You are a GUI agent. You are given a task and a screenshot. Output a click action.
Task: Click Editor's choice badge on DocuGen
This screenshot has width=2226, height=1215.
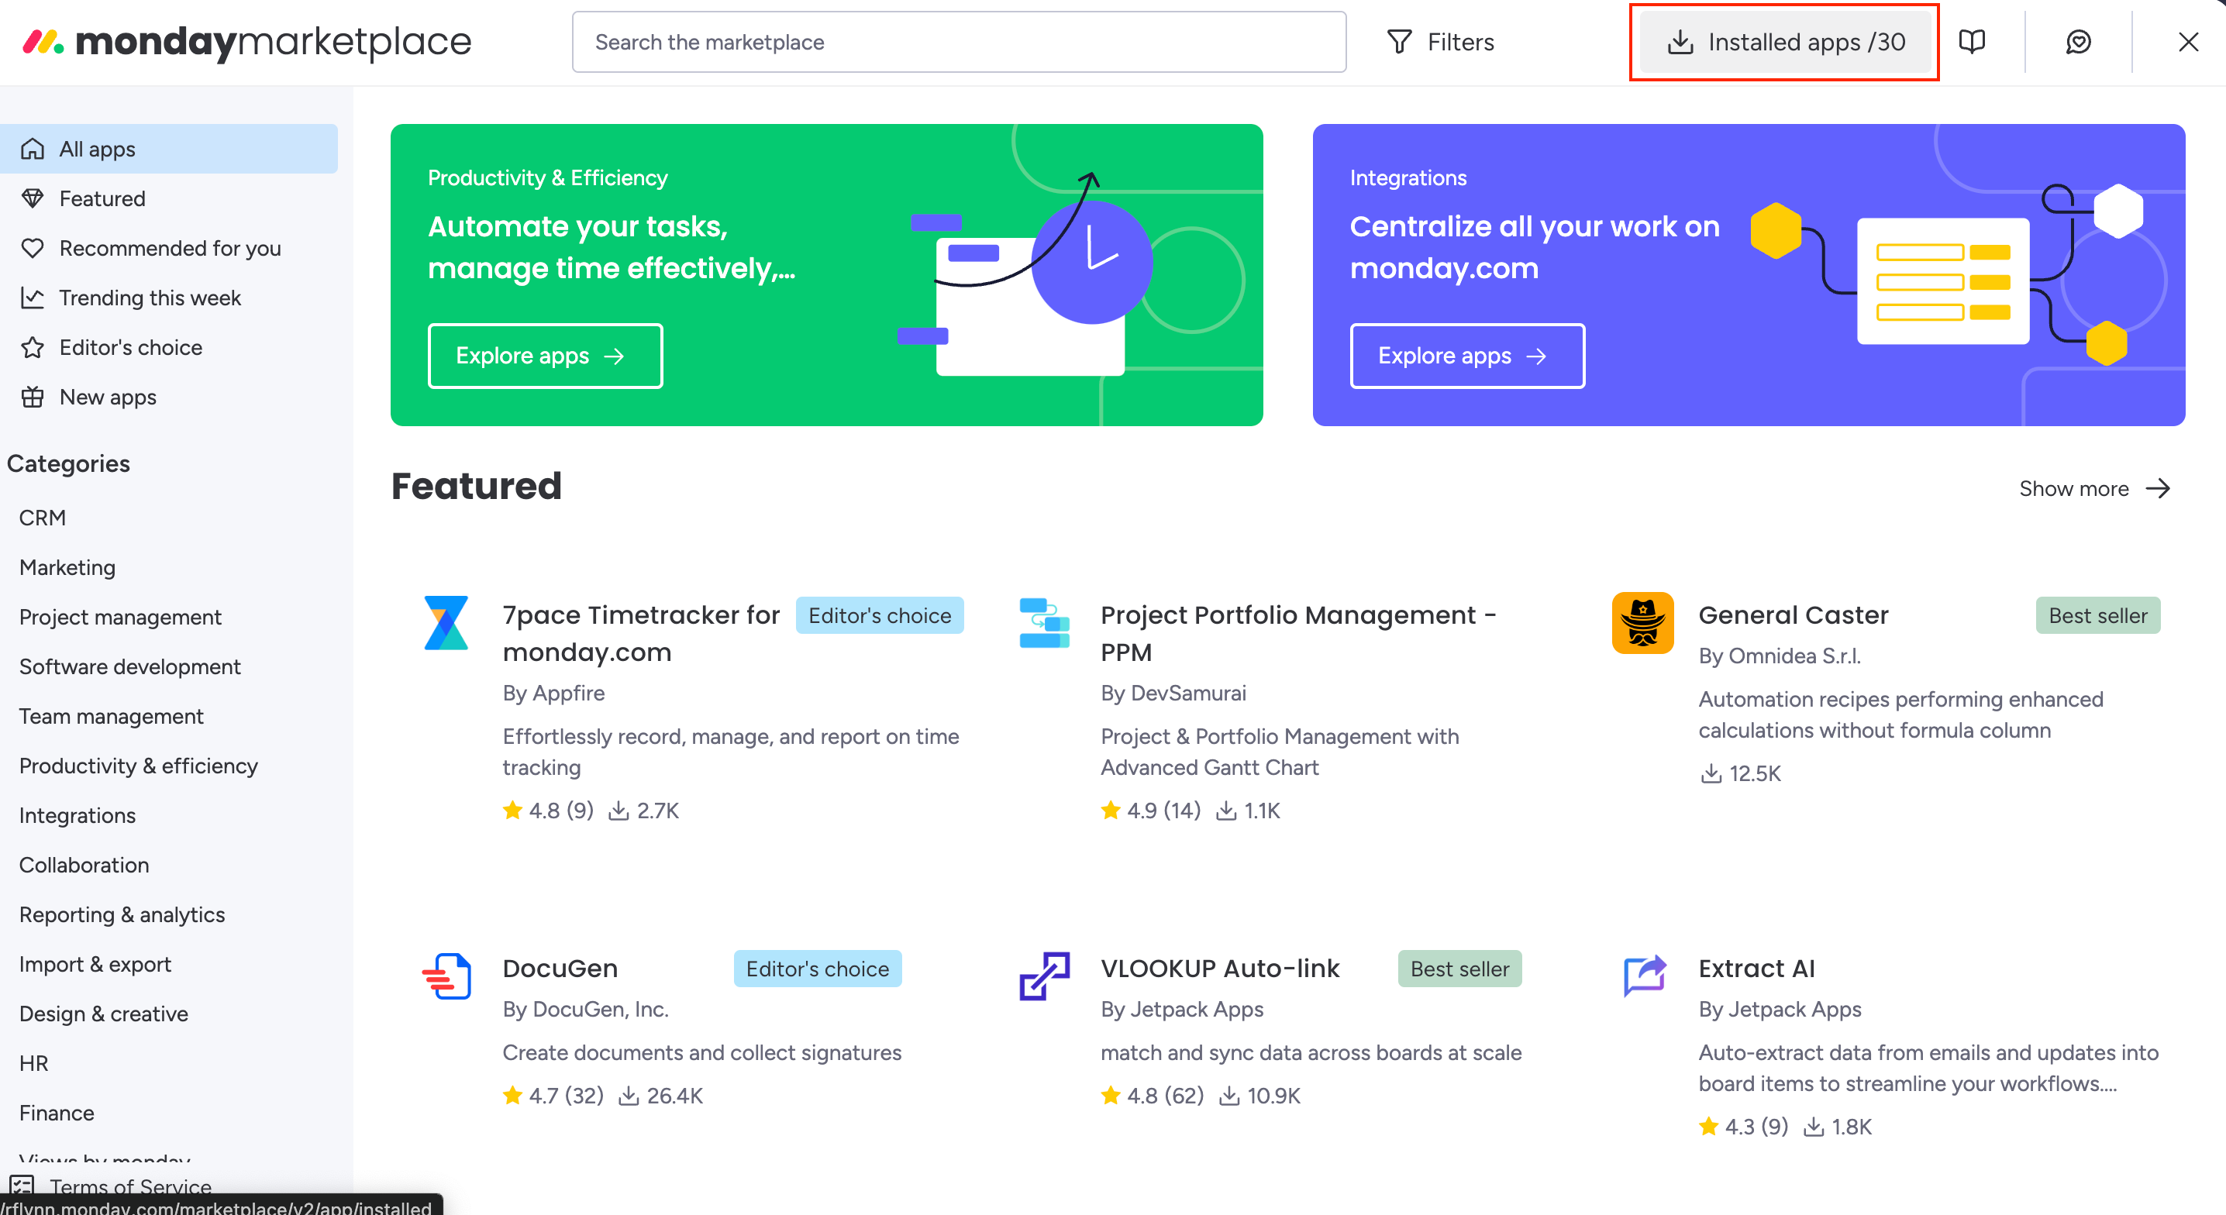coord(818,969)
